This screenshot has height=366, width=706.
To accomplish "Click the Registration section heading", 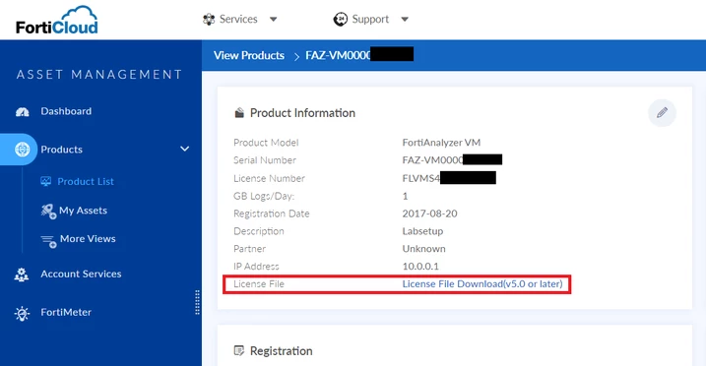I will coord(281,350).
